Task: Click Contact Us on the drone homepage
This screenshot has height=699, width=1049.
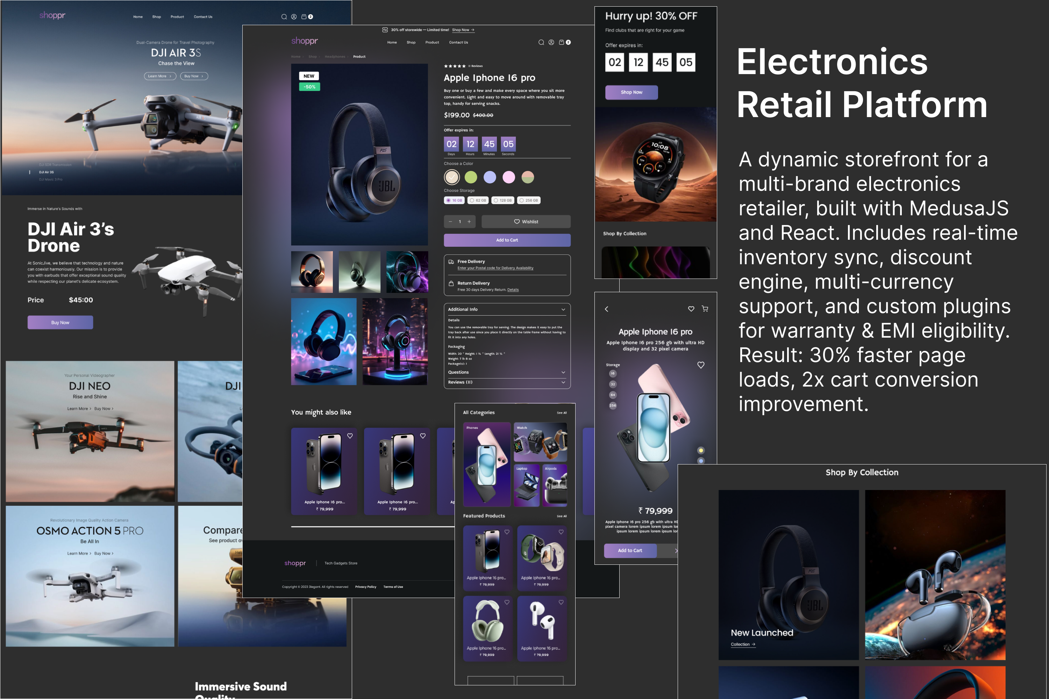Action: pyautogui.click(x=203, y=17)
